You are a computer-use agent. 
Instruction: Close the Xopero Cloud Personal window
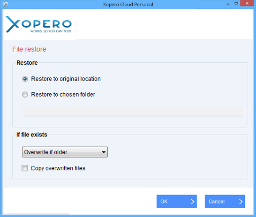click(247, 3)
